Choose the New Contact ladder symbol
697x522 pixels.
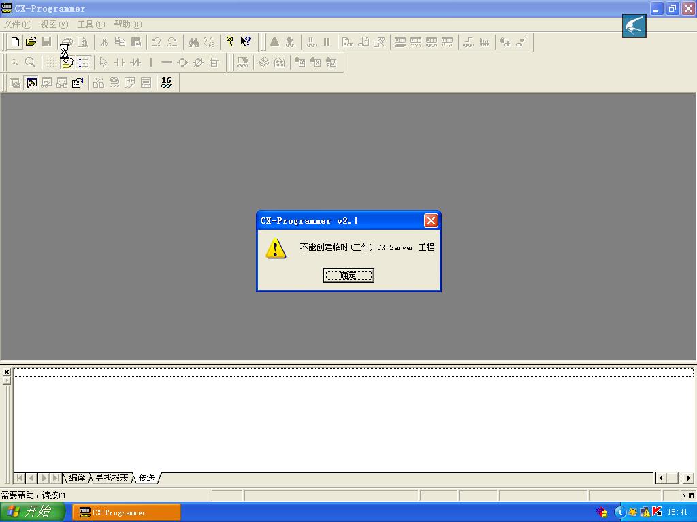point(120,62)
